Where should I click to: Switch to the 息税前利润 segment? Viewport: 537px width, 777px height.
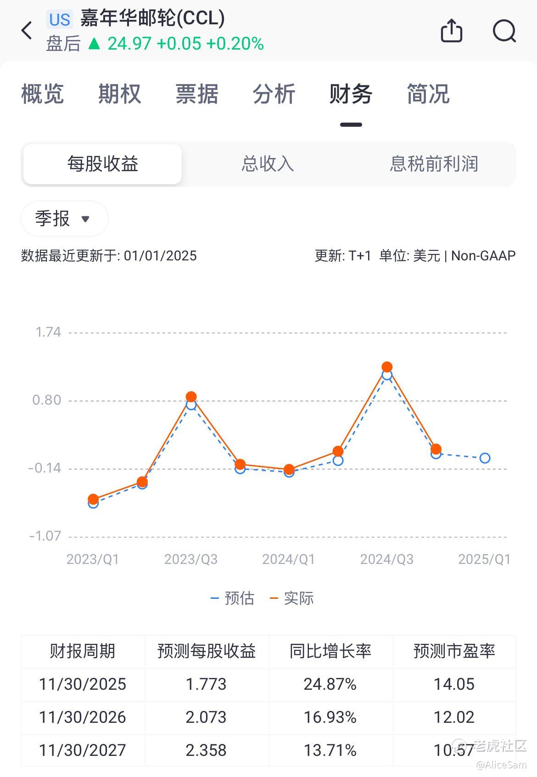[x=434, y=164]
